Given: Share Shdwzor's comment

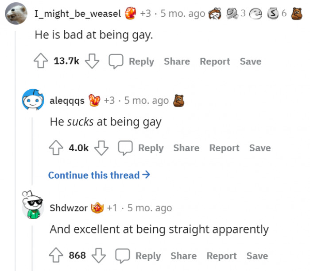Looking at the screenshot, I should (184, 256).
